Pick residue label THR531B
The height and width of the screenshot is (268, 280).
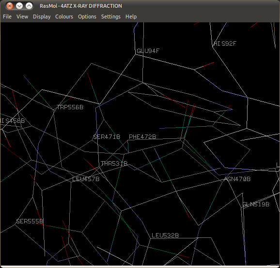click(x=114, y=164)
